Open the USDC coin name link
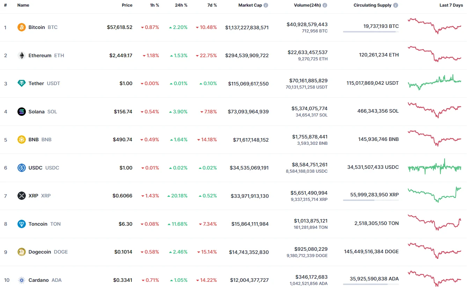The height and width of the screenshot is (293, 467). point(35,168)
